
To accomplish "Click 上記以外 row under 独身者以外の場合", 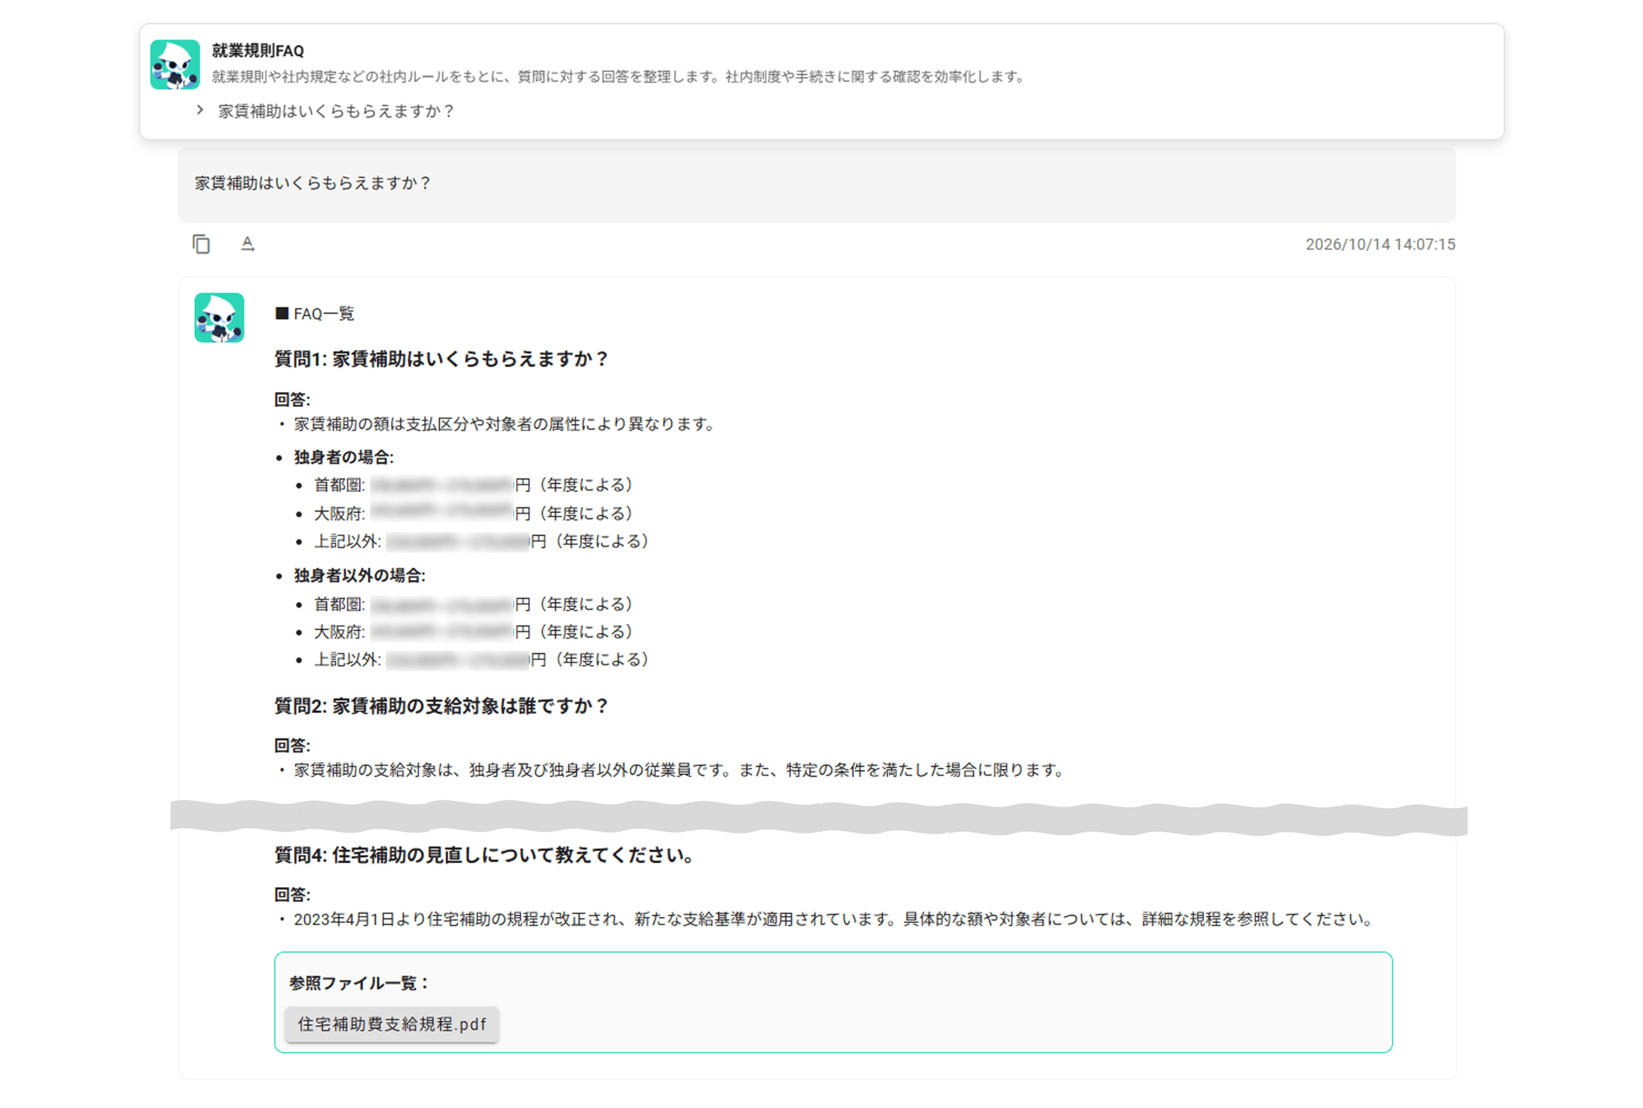I will pos(481,659).
